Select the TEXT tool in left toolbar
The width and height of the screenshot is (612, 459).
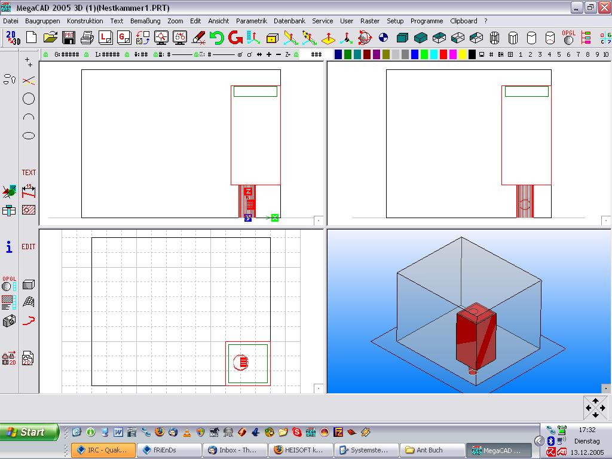click(29, 173)
